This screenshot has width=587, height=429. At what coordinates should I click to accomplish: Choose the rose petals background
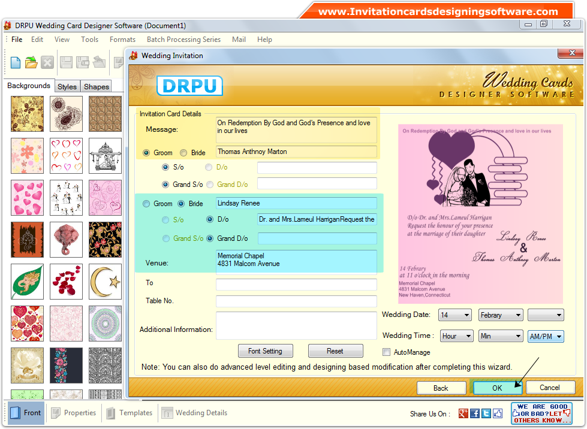point(67,282)
